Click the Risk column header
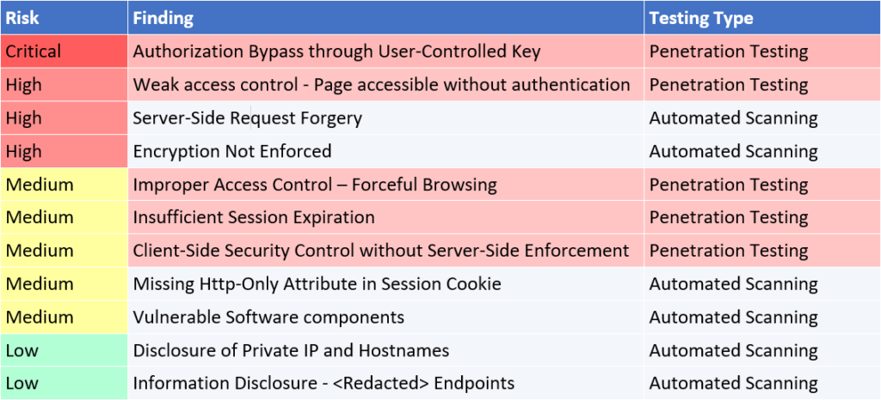Viewport: 881px width, 400px height. click(x=23, y=18)
